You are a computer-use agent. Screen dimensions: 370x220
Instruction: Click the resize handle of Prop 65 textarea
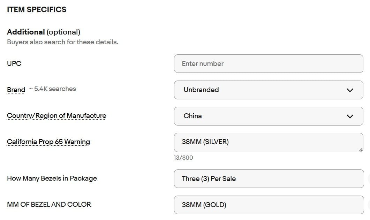point(361,149)
